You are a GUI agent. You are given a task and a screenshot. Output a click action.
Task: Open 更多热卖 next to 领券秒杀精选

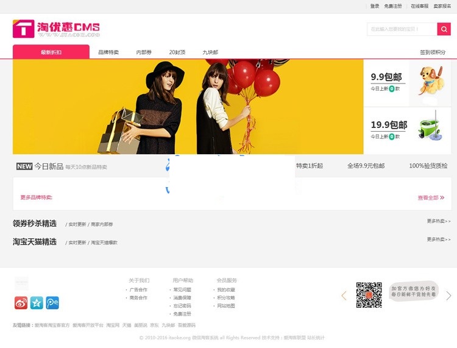438,221
